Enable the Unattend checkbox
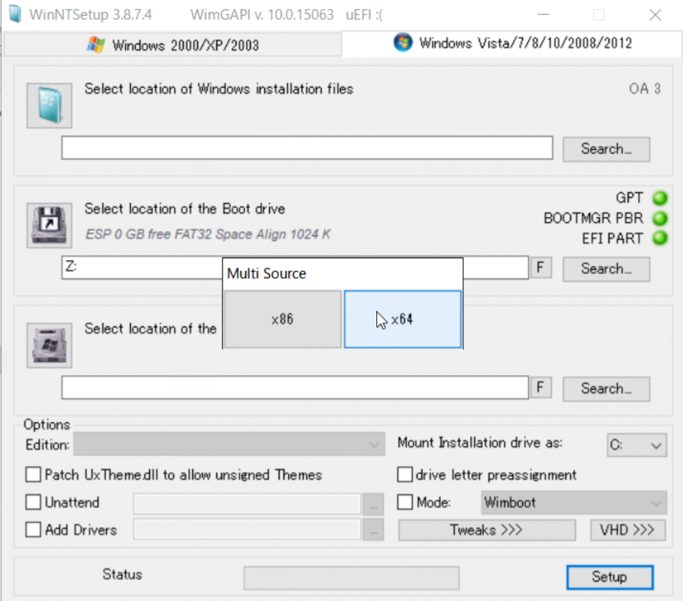 (x=33, y=502)
